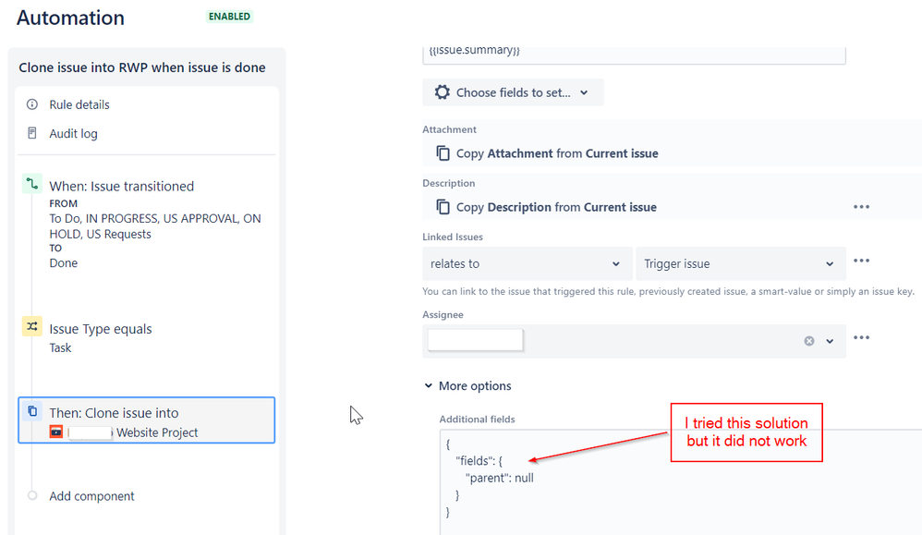Open the Linked Issues ellipsis menu

click(861, 261)
